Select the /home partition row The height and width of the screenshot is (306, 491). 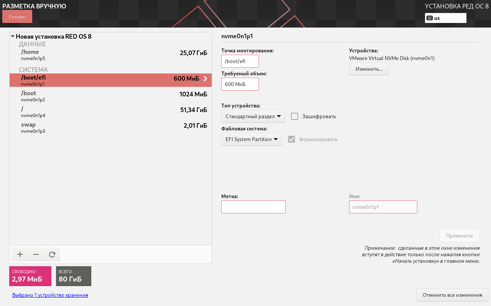110,55
